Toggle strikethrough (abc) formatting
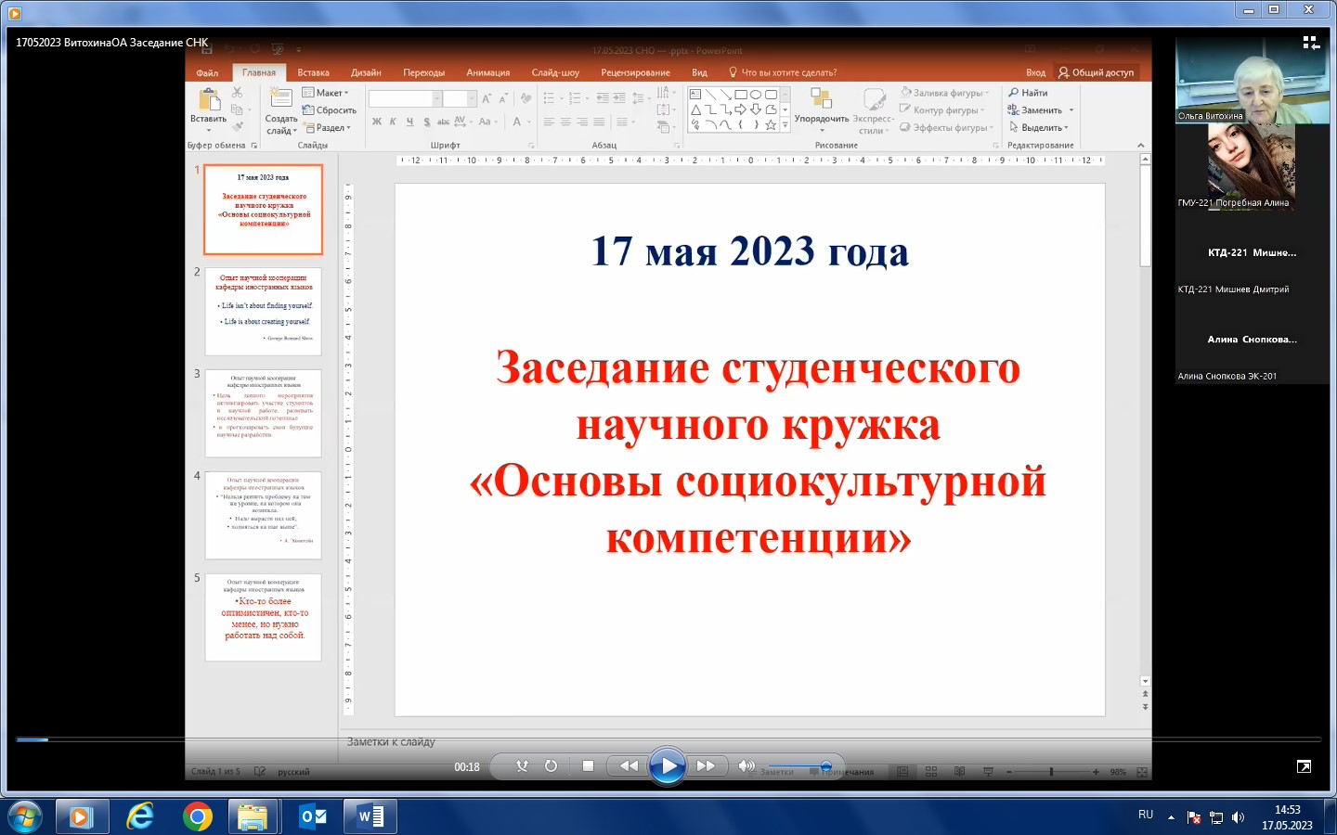Viewport: 1337px width, 835px height. click(443, 122)
